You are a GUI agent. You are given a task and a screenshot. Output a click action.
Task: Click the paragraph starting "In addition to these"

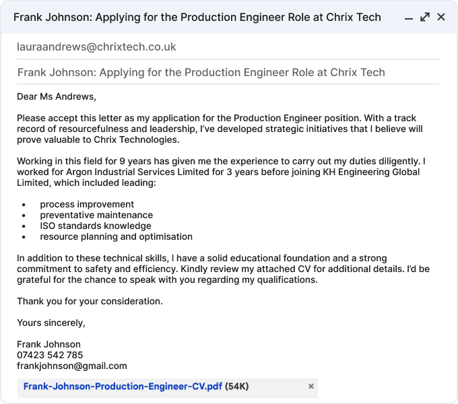pyautogui.click(x=222, y=269)
